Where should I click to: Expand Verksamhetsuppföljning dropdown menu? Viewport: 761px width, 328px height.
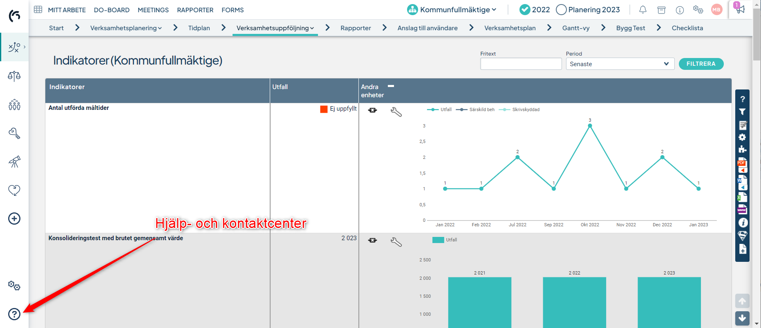click(x=275, y=28)
